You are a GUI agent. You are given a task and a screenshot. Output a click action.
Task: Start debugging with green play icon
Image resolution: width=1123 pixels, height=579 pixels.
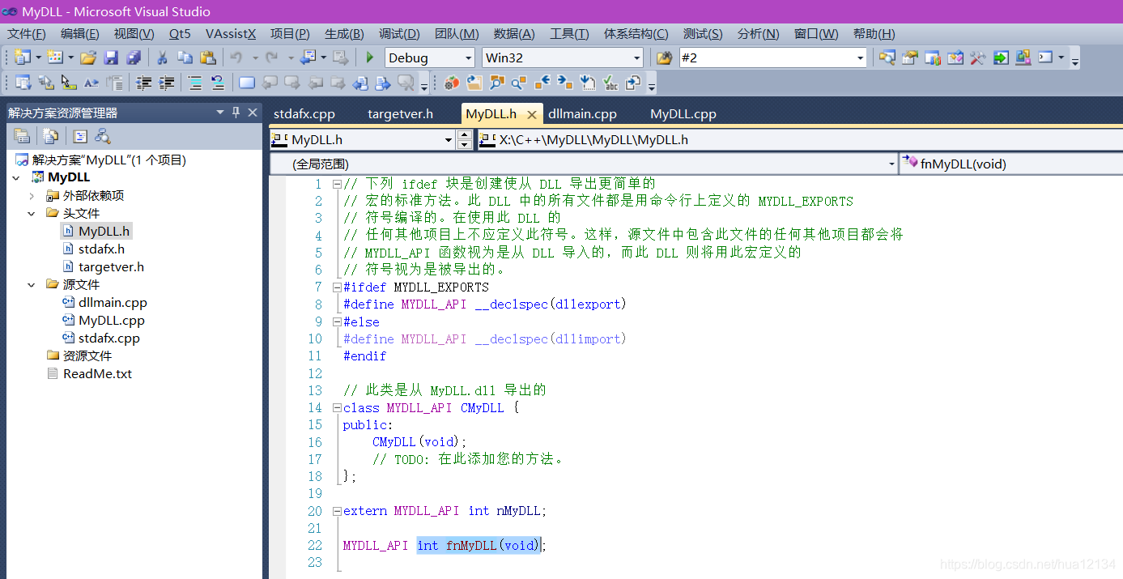370,57
